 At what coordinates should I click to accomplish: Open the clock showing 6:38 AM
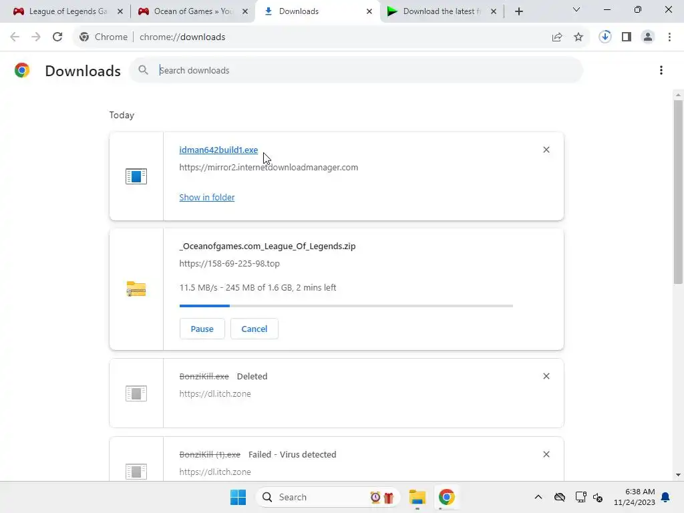pos(635,497)
